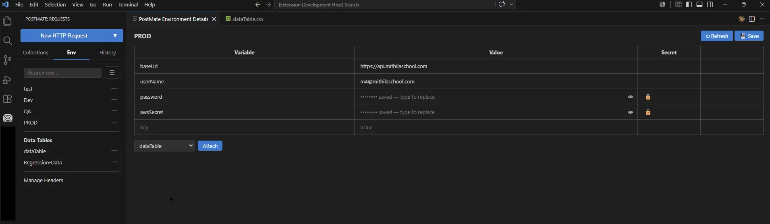
Task: Go forward with the navigation arrow
Action: (268, 5)
